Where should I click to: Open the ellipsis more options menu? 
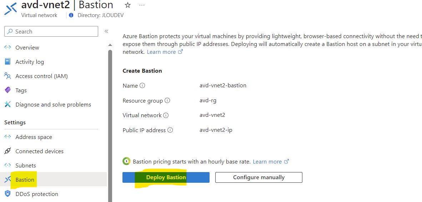(142, 5)
